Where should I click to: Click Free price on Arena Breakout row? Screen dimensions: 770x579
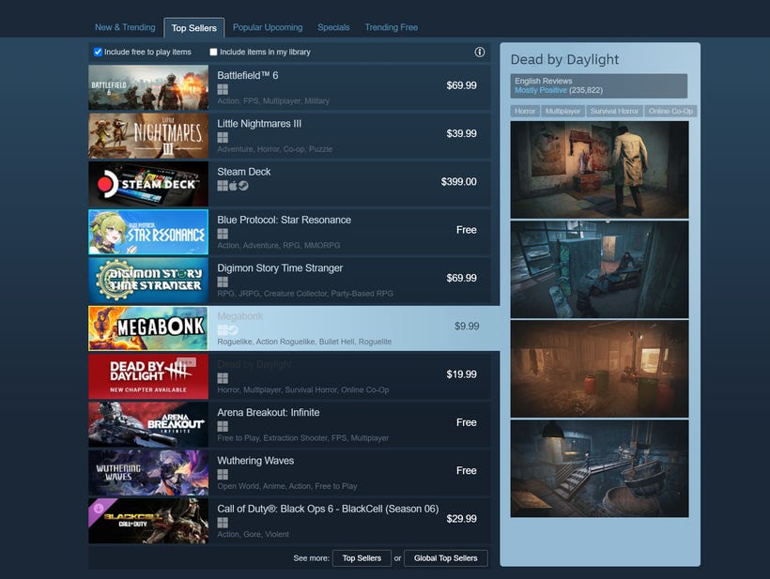coord(466,422)
